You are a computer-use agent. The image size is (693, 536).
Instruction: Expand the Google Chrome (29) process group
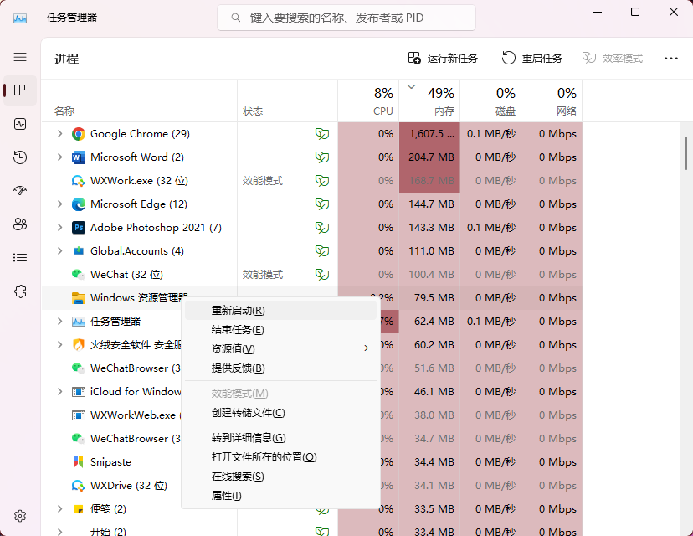(59, 133)
